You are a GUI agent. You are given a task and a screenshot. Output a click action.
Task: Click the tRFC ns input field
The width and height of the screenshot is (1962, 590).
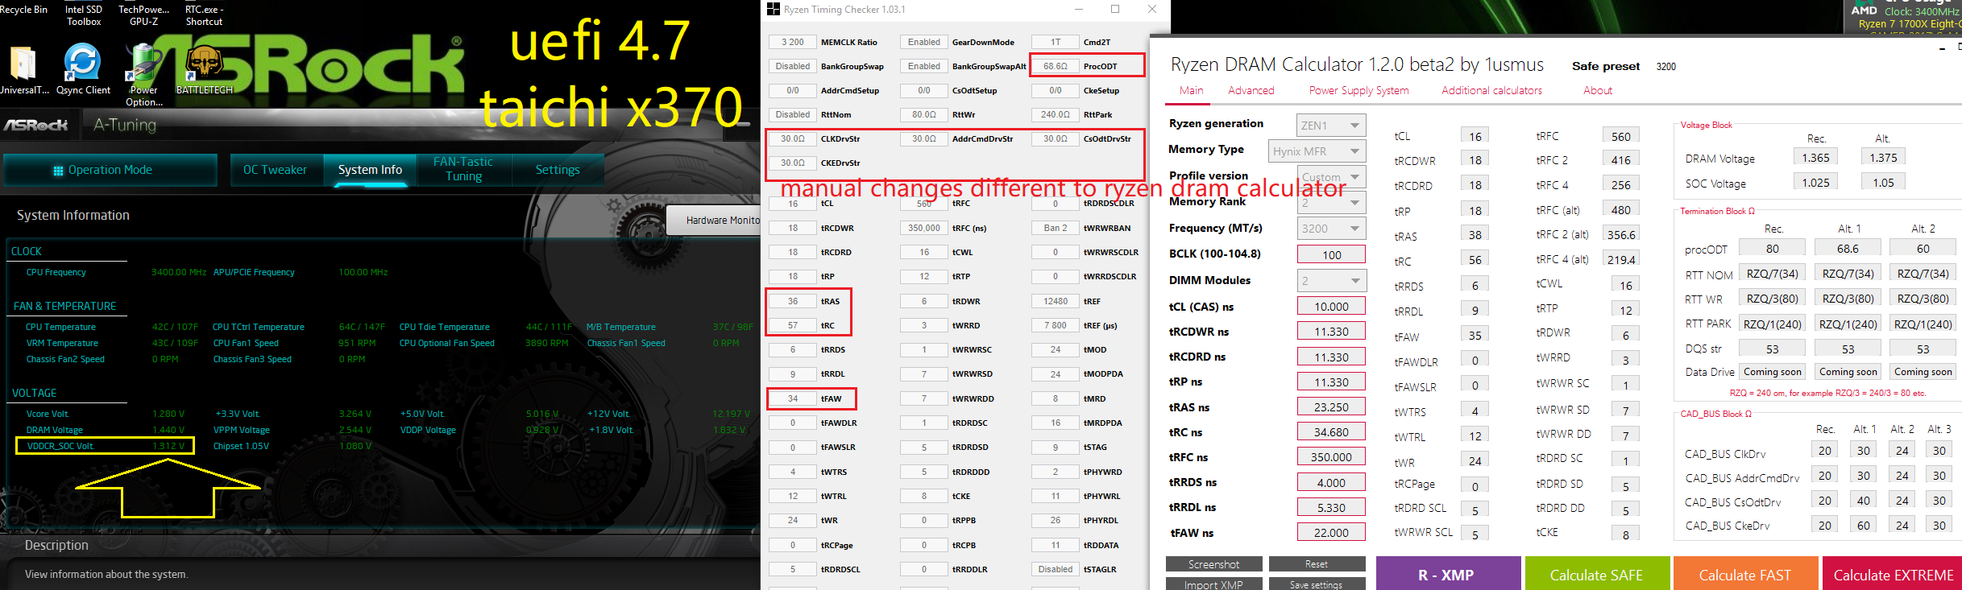click(x=1331, y=456)
